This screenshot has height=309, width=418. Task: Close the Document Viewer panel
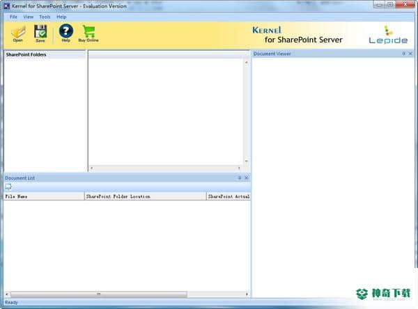[410, 54]
